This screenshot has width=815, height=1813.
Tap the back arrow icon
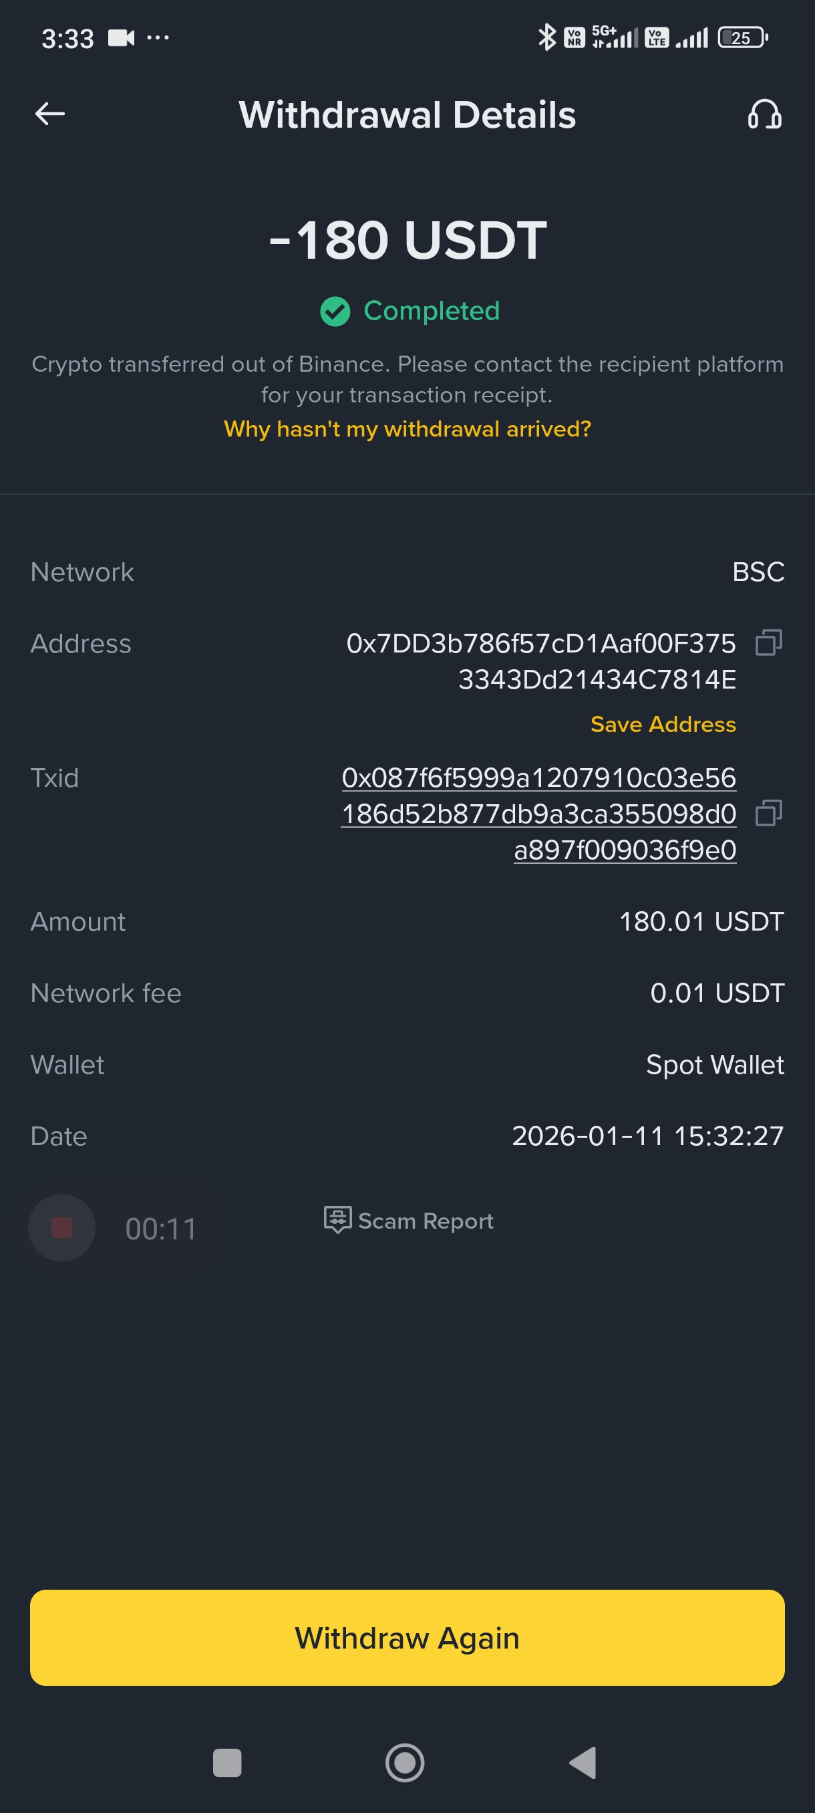(50, 114)
